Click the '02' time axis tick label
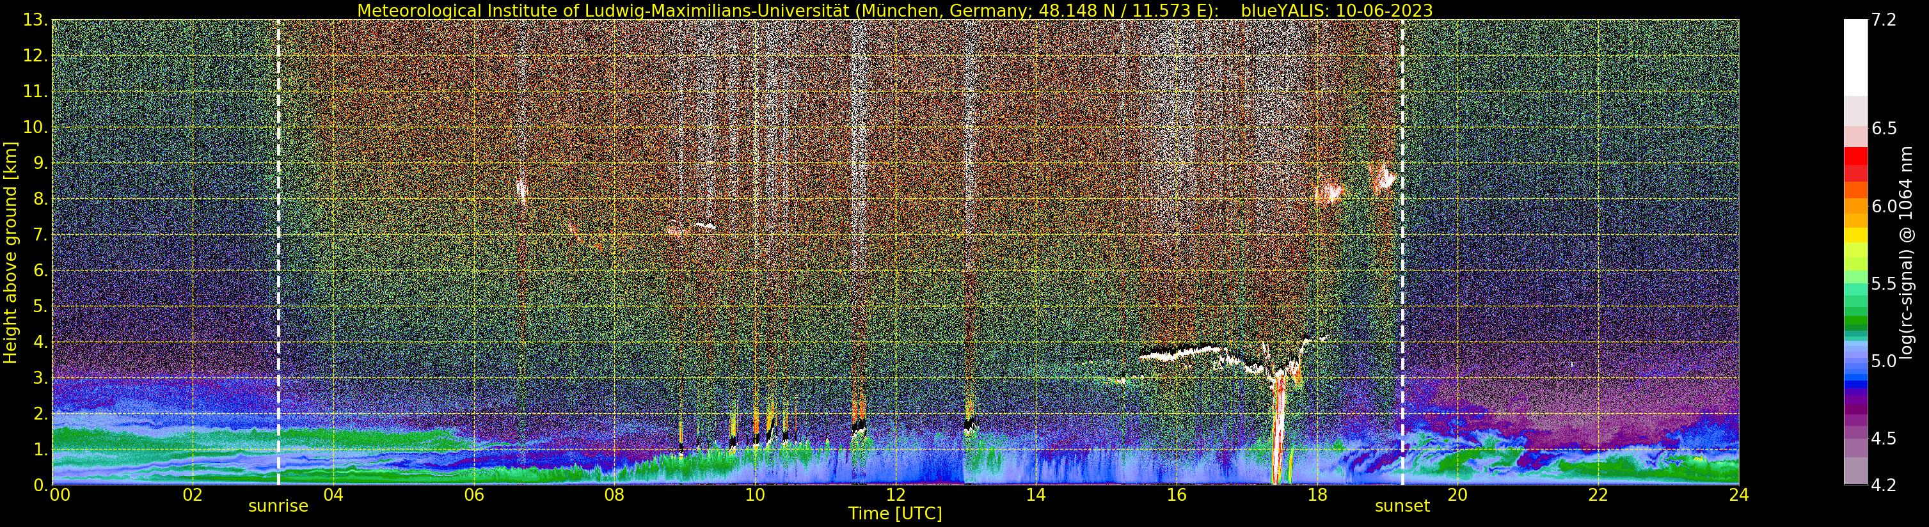Image resolution: width=1929 pixels, height=527 pixels. [x=193, y=495]
